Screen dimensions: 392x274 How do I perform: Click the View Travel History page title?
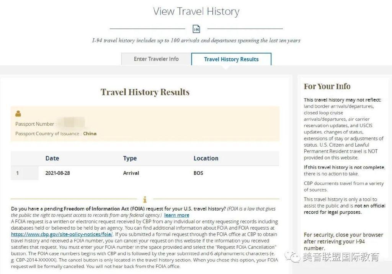(x=196, y=11)
